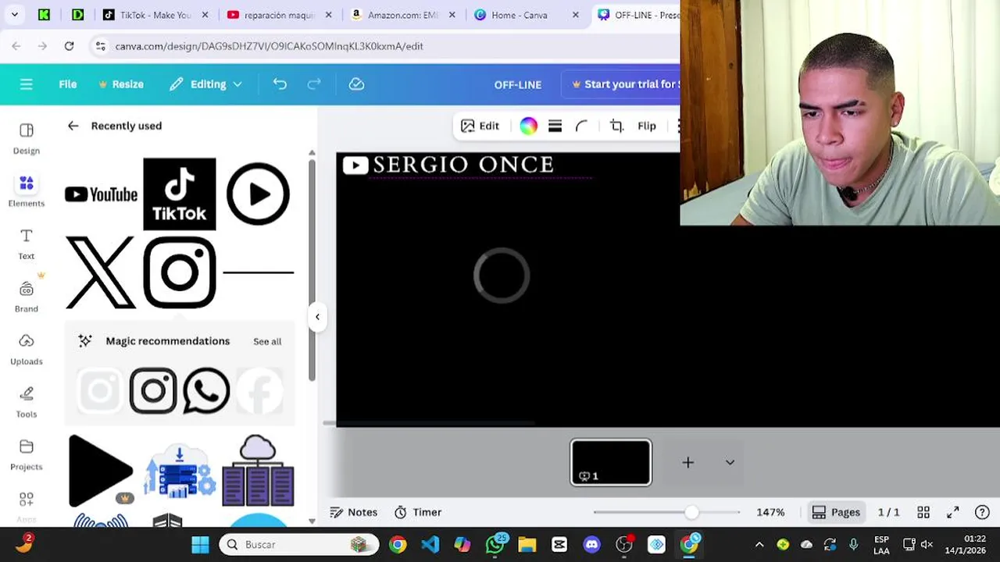Click the undo arrow
Screen dimensions: 1000x562
pos(280,84)
